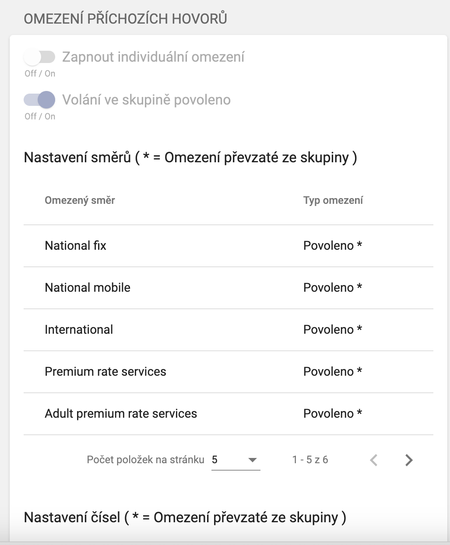Viewport: 450px width, 545px height.
Task: Toggle the individual restriction switch
Action: click(39, 57)
